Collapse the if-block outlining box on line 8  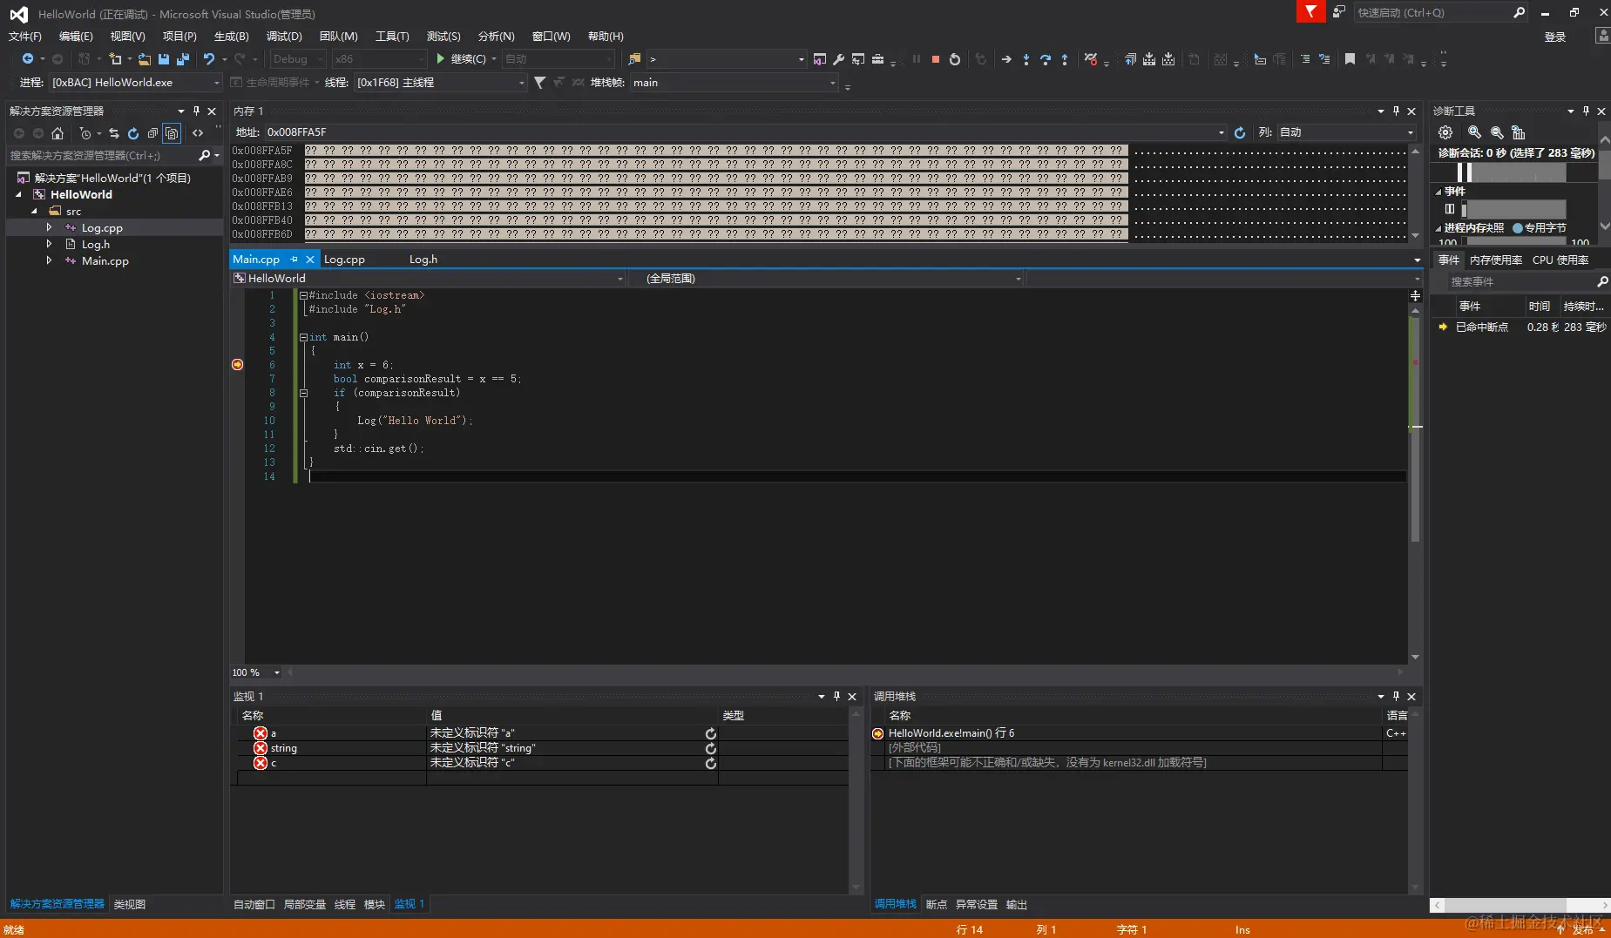[303, 393]
